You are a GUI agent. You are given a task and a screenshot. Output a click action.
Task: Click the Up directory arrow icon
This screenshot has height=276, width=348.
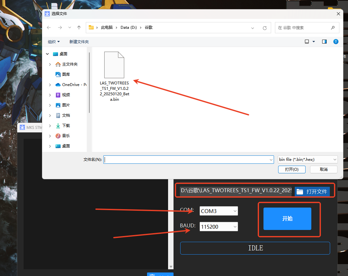[x=79, y=28]
